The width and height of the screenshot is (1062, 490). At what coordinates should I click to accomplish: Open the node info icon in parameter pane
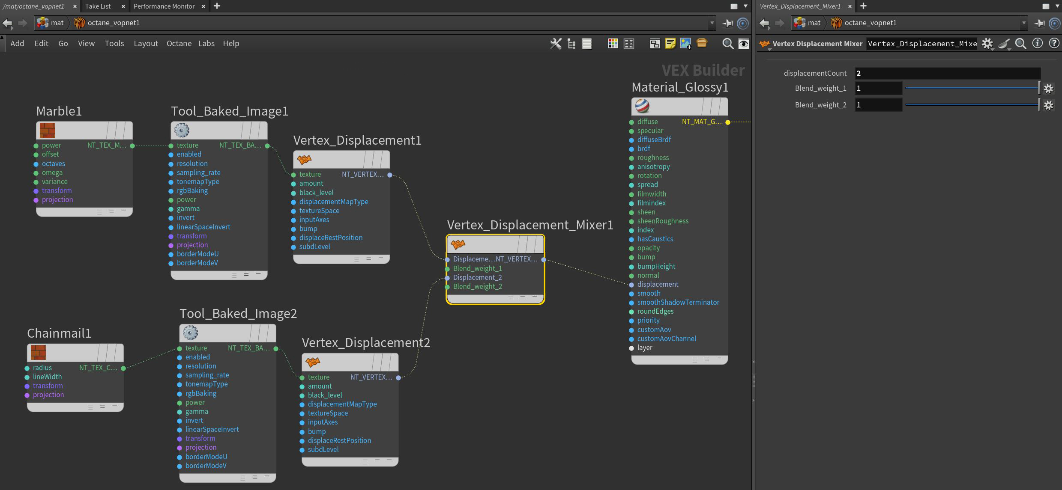point(1037,44)
